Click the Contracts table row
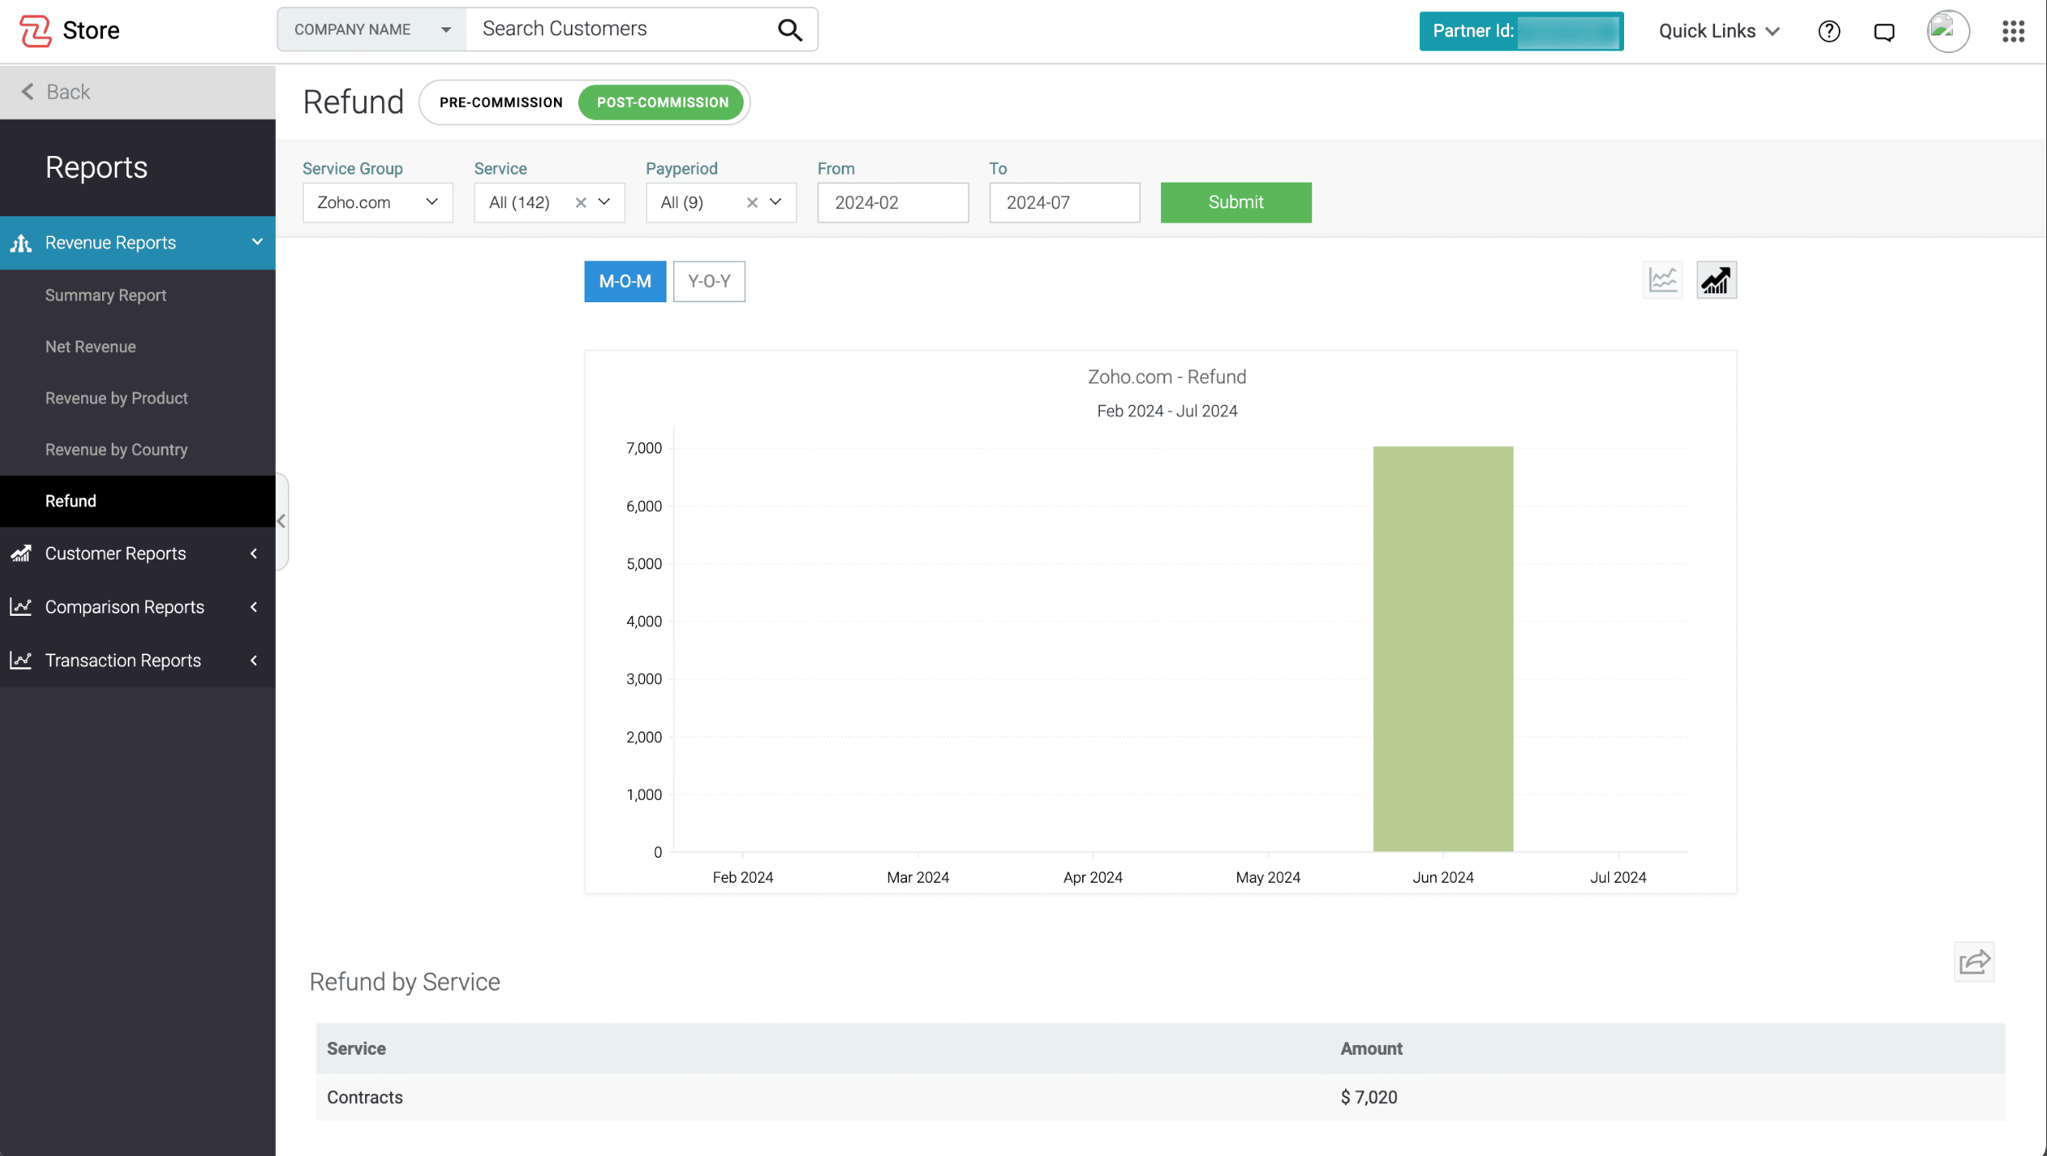The image size is (2047, 1156). pos(1160,1097)
